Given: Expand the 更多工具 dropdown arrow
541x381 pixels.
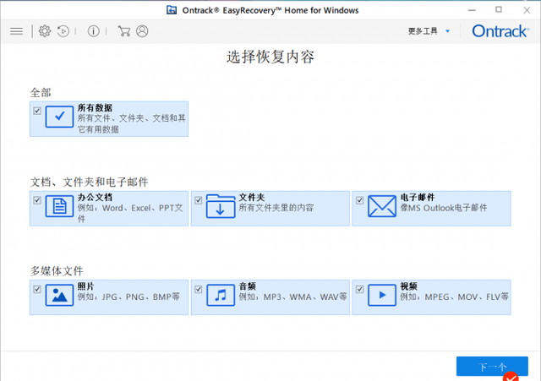Looking at the screenshot, I should click(x=447, y=31).
